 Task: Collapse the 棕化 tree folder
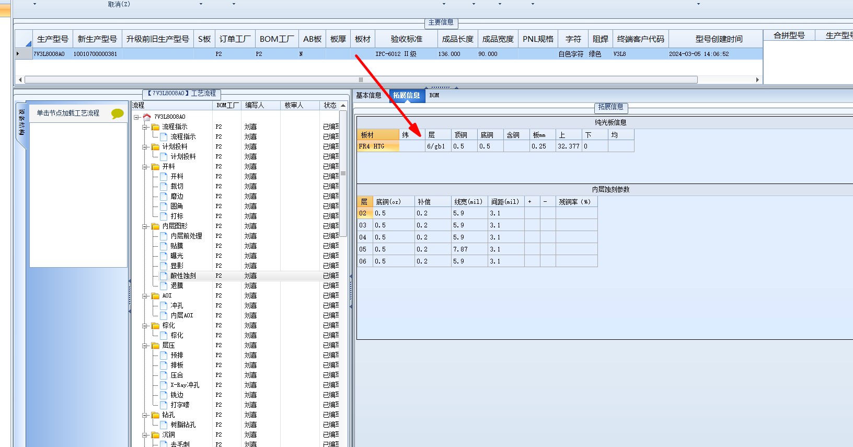145,326
